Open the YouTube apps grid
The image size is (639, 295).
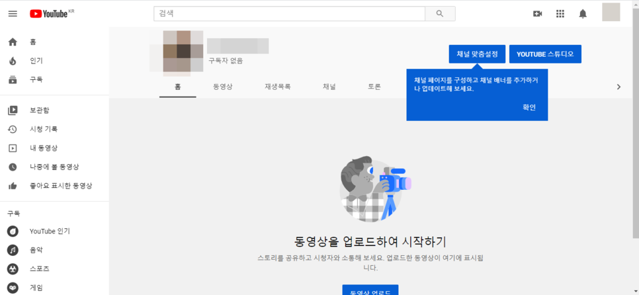coord(560,14)
